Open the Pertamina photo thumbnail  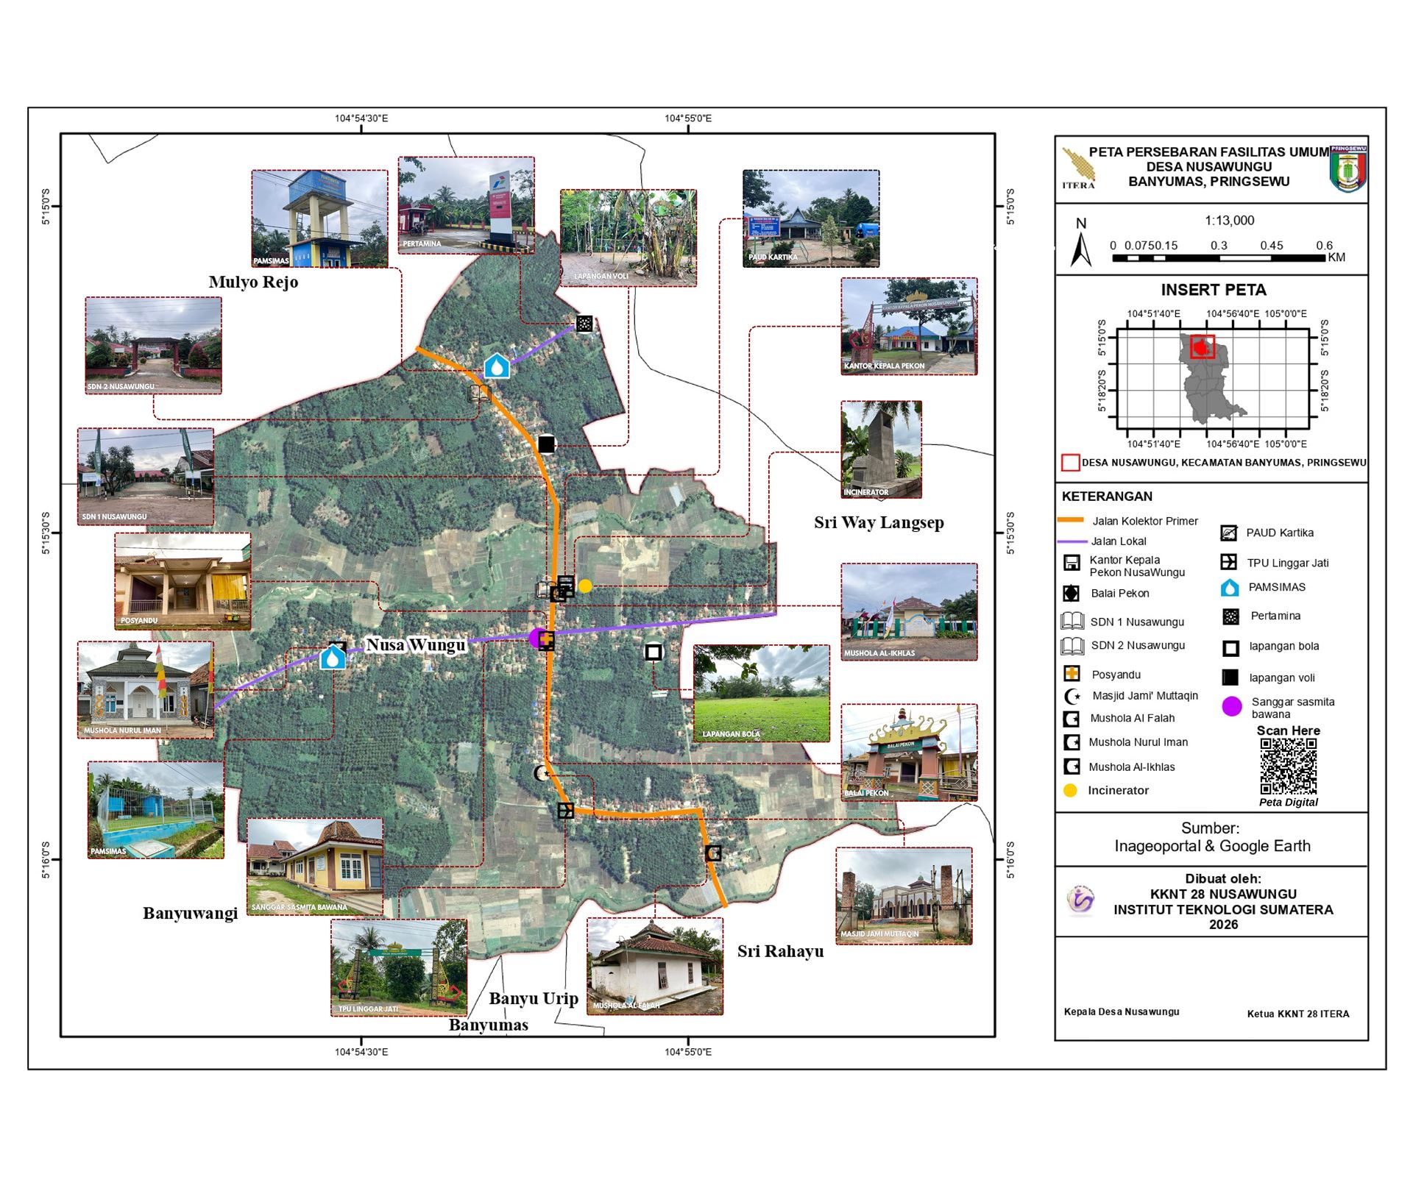tap(466, 205)
